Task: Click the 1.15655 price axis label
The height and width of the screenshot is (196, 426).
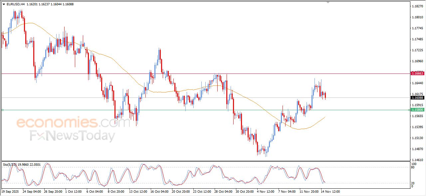Action: (417, 116)
